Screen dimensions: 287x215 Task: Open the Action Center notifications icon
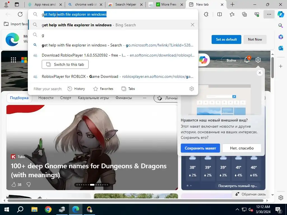point(278,210)
